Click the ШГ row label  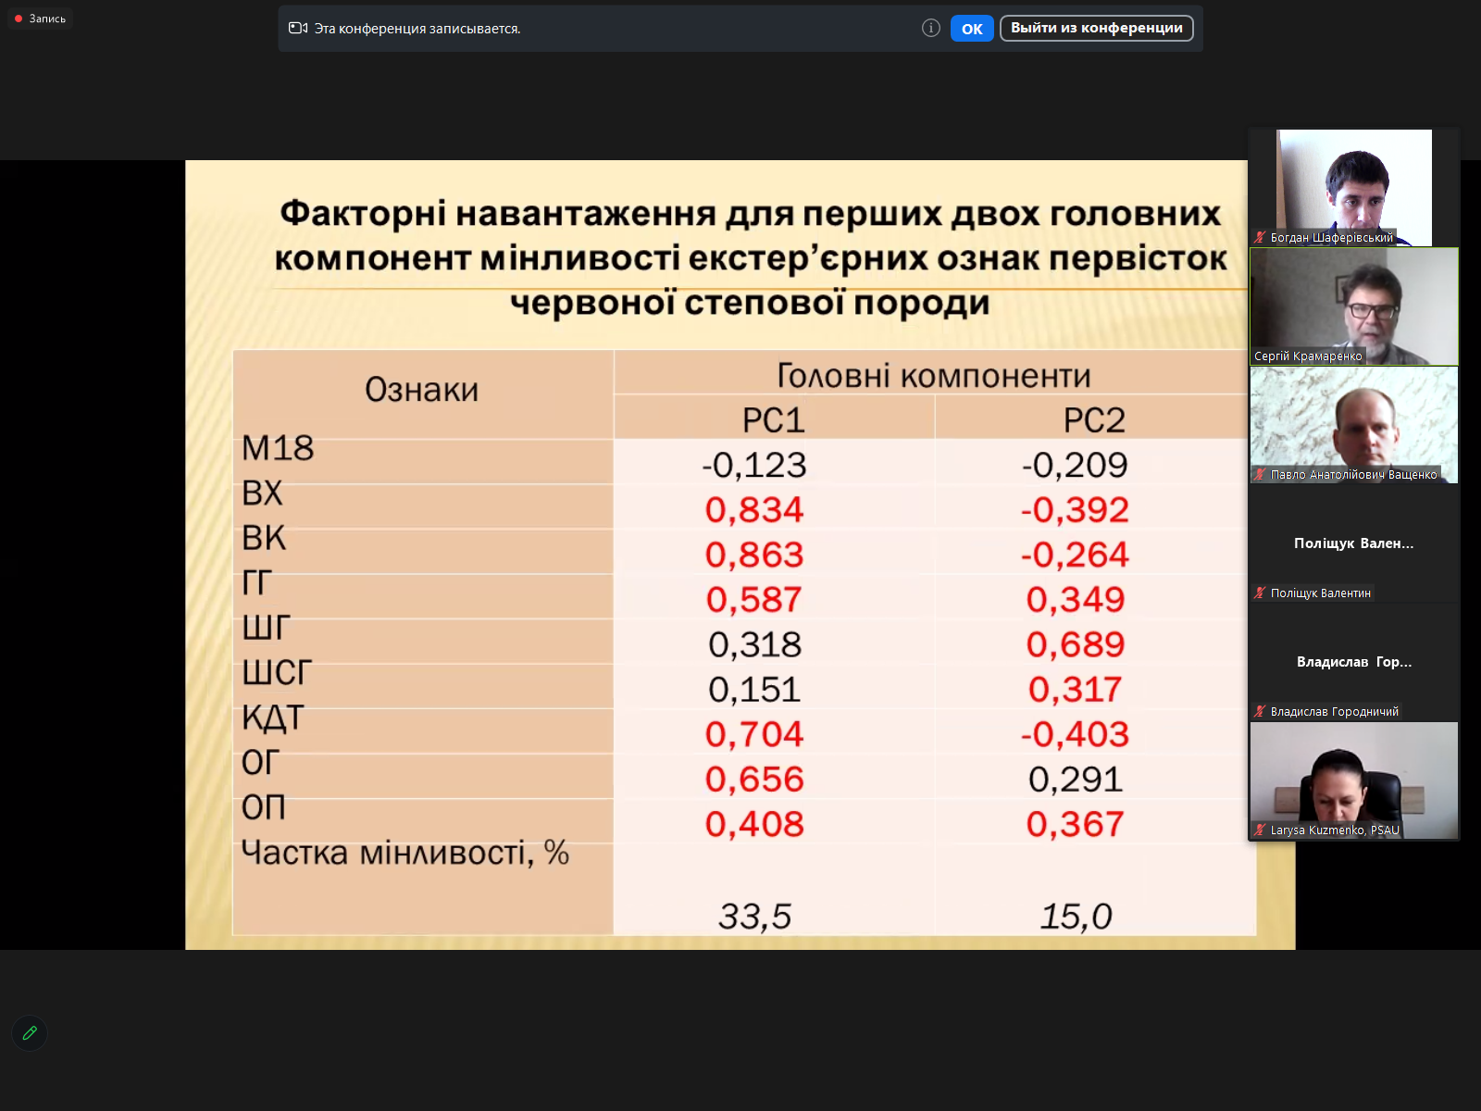[x=266, y=628]
